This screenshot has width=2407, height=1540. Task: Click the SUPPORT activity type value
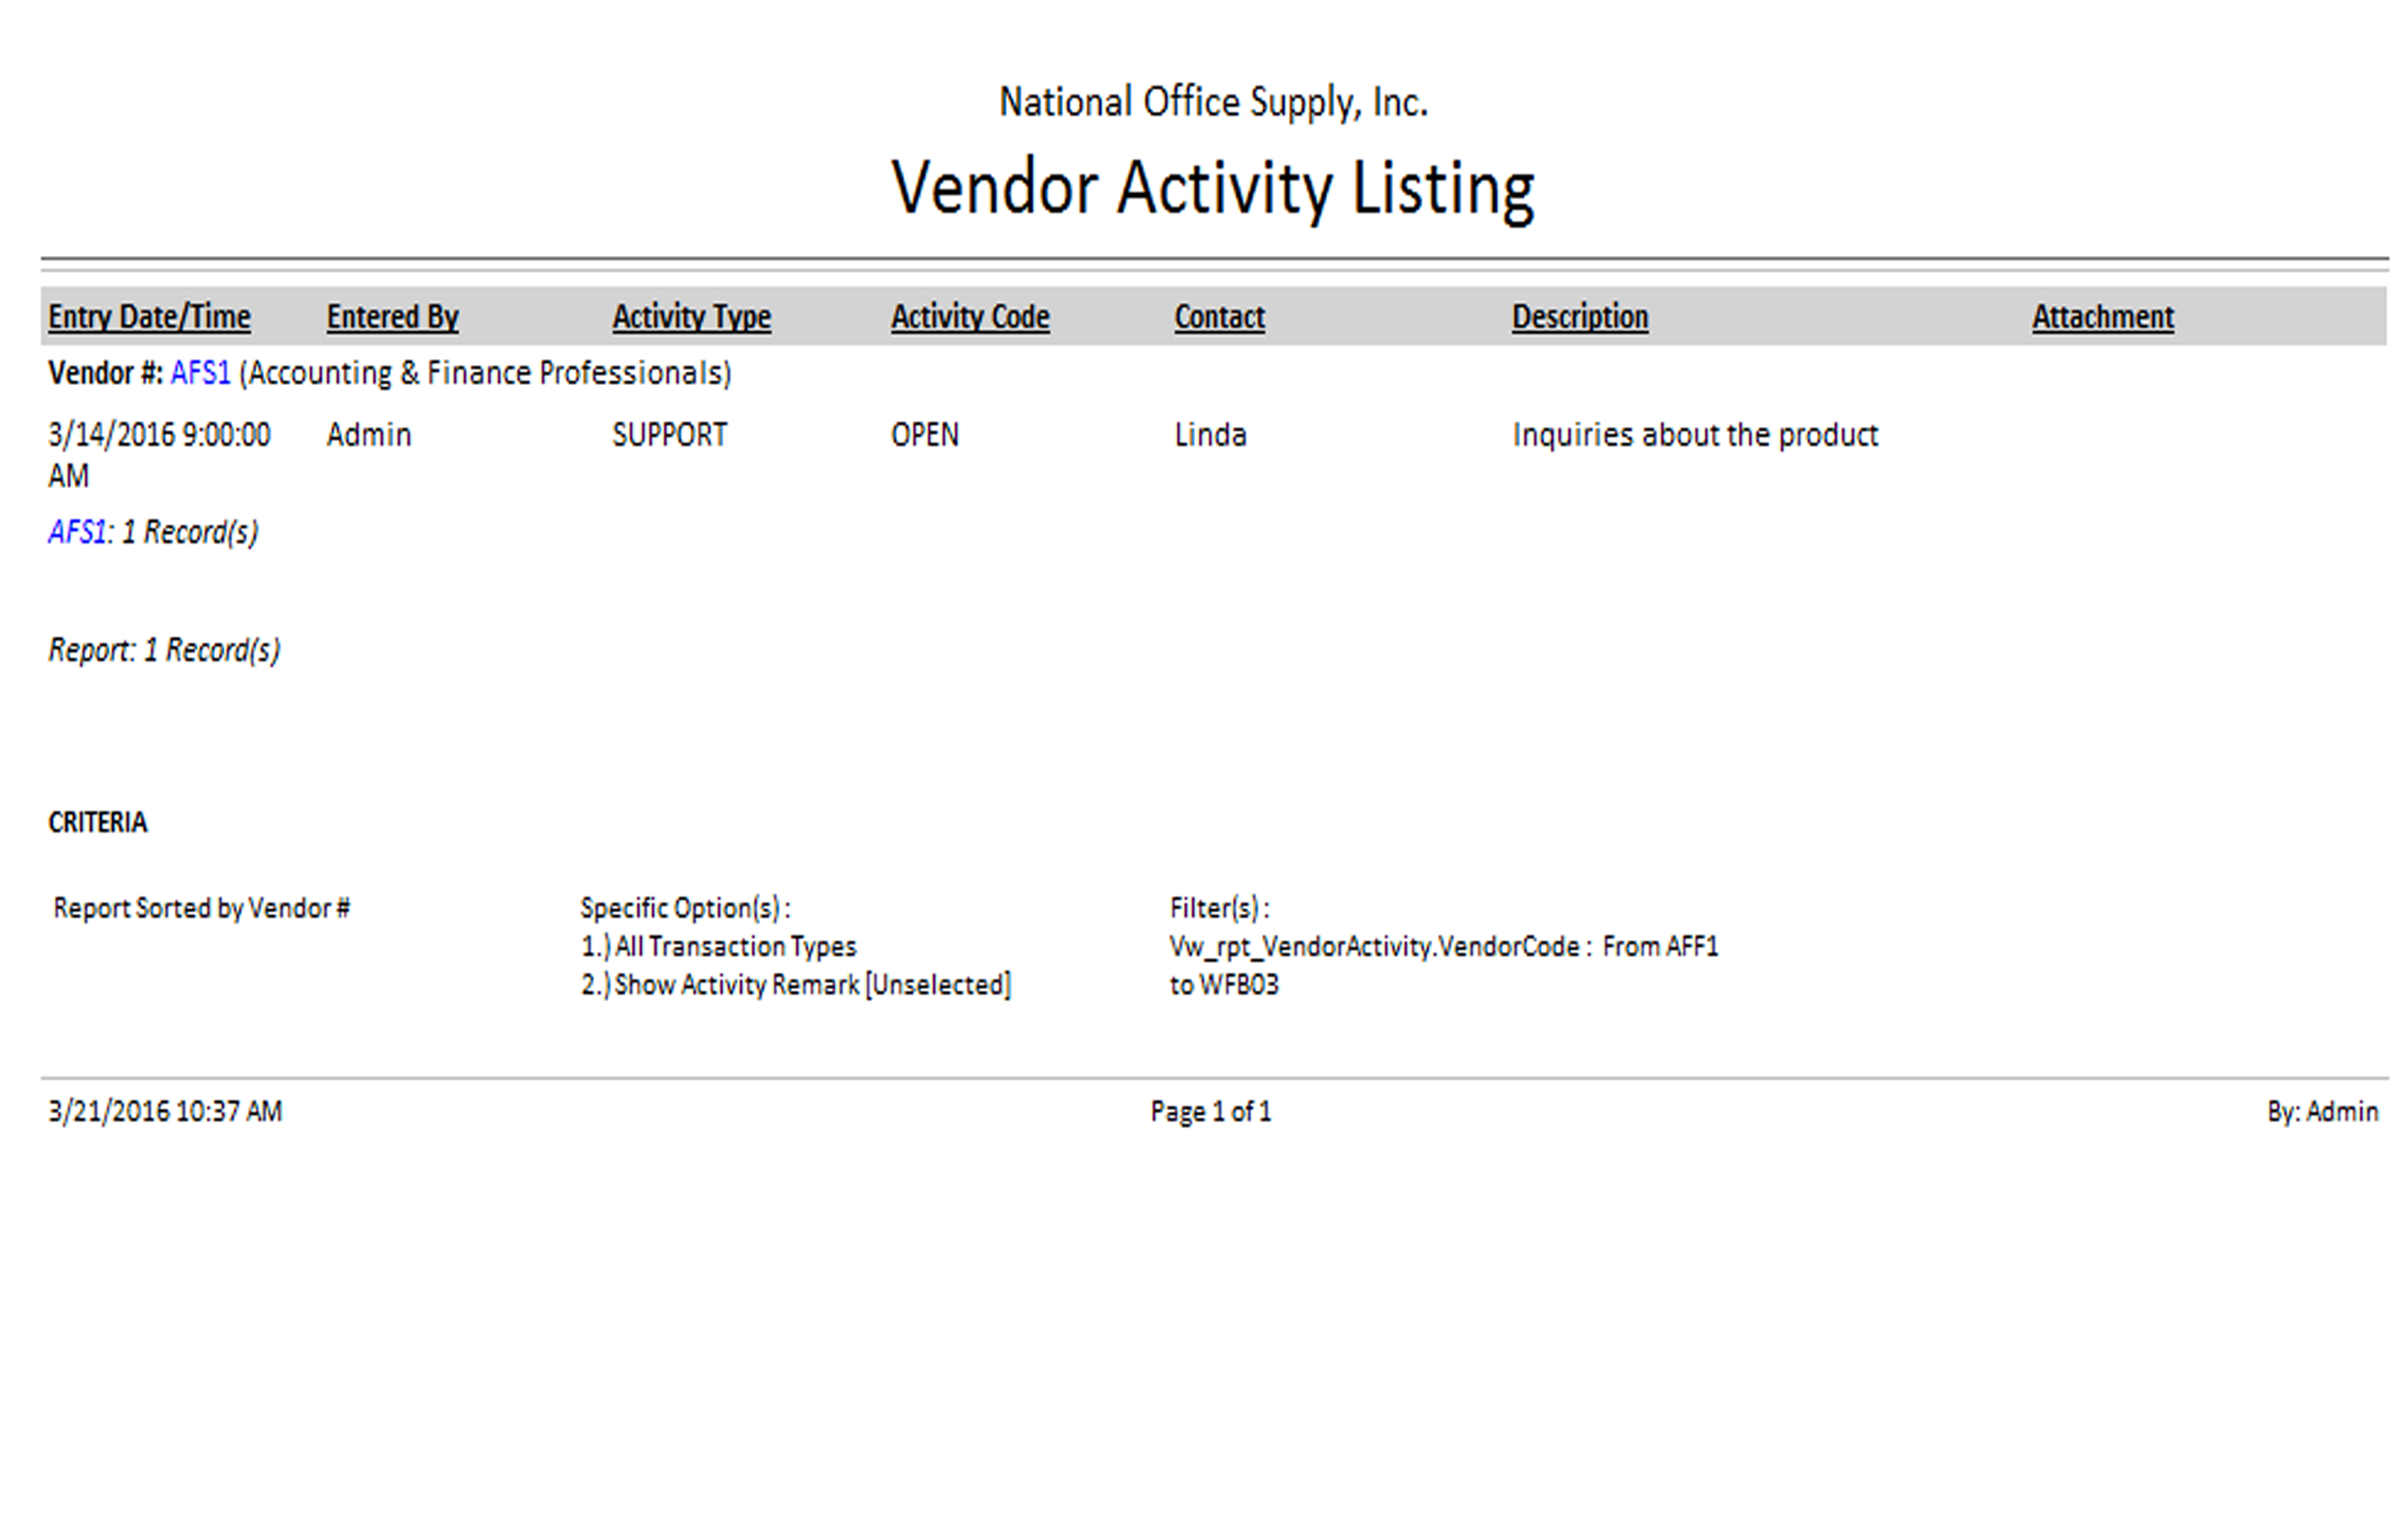pyautogui.click(x=669, y=435)
